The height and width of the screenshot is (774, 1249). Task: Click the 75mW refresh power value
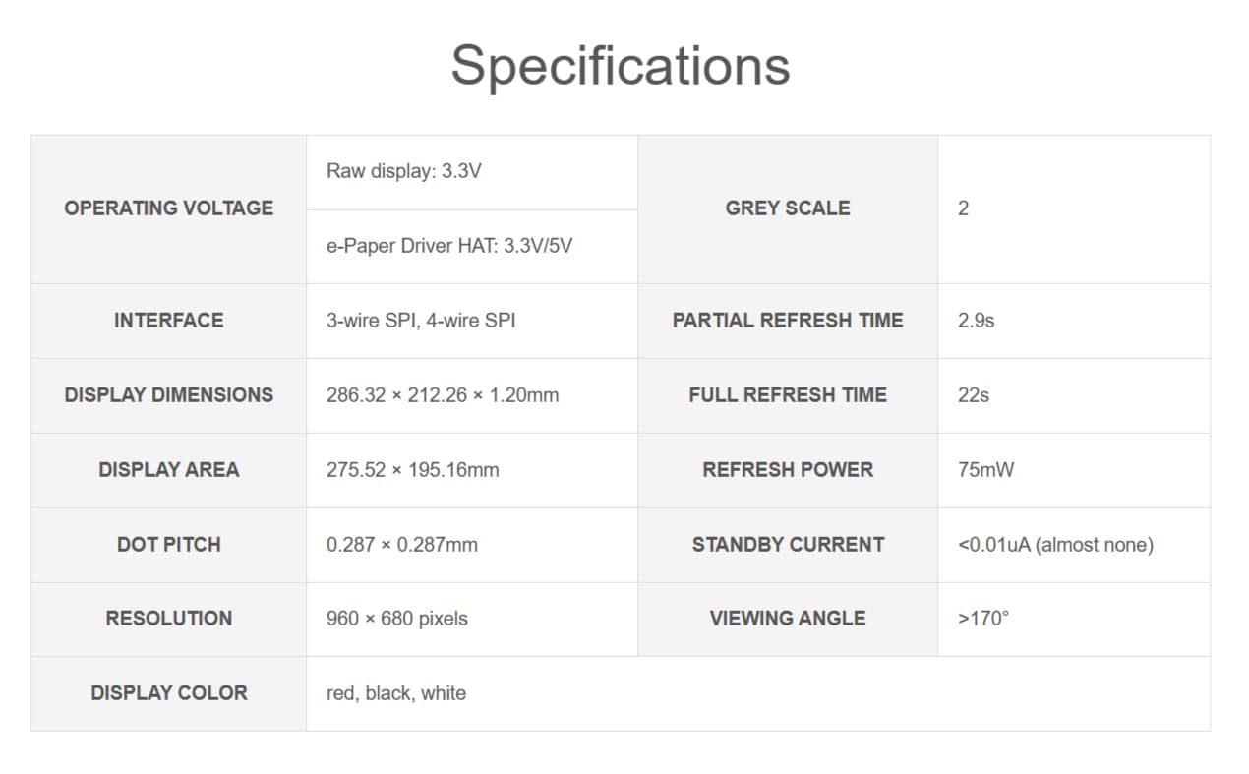985,470
